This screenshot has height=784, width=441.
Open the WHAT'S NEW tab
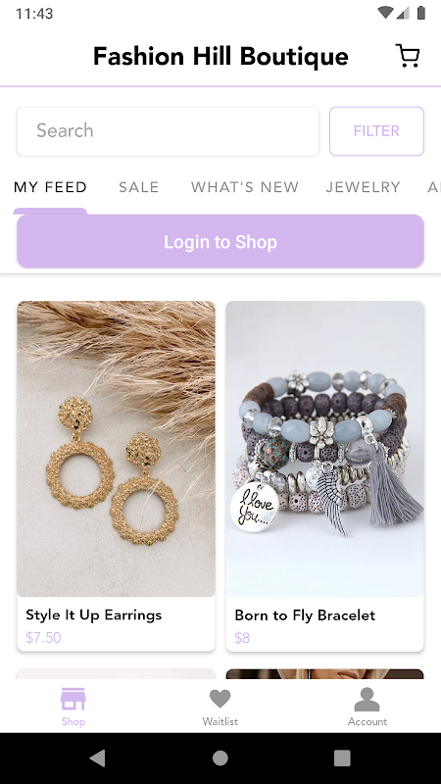click(245, 187)
